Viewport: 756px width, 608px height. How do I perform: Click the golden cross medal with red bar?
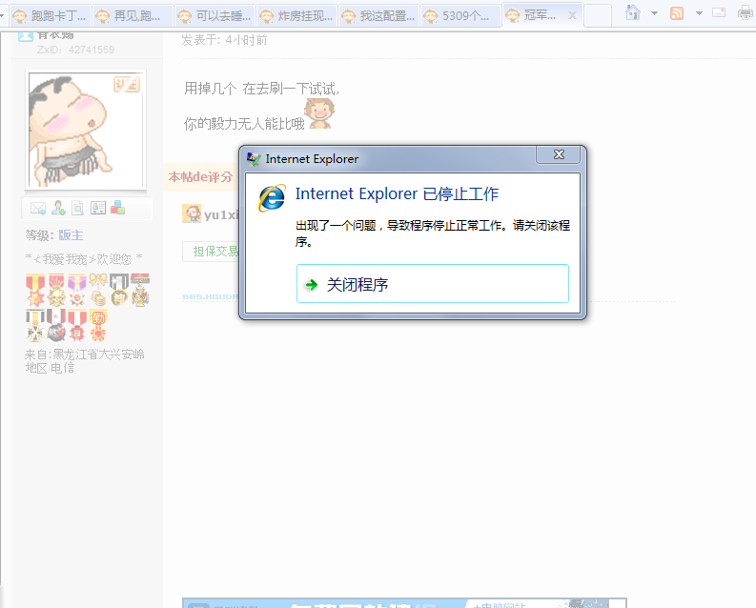pyautogui.click(x=140, y=290)
